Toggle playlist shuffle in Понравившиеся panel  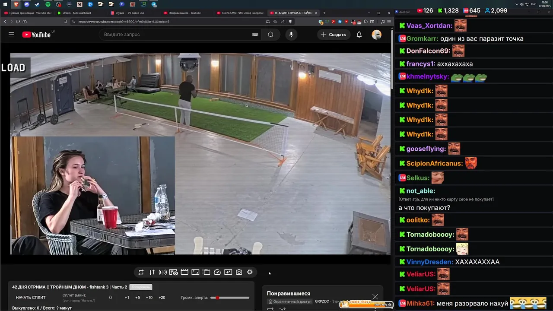(282, 309)
